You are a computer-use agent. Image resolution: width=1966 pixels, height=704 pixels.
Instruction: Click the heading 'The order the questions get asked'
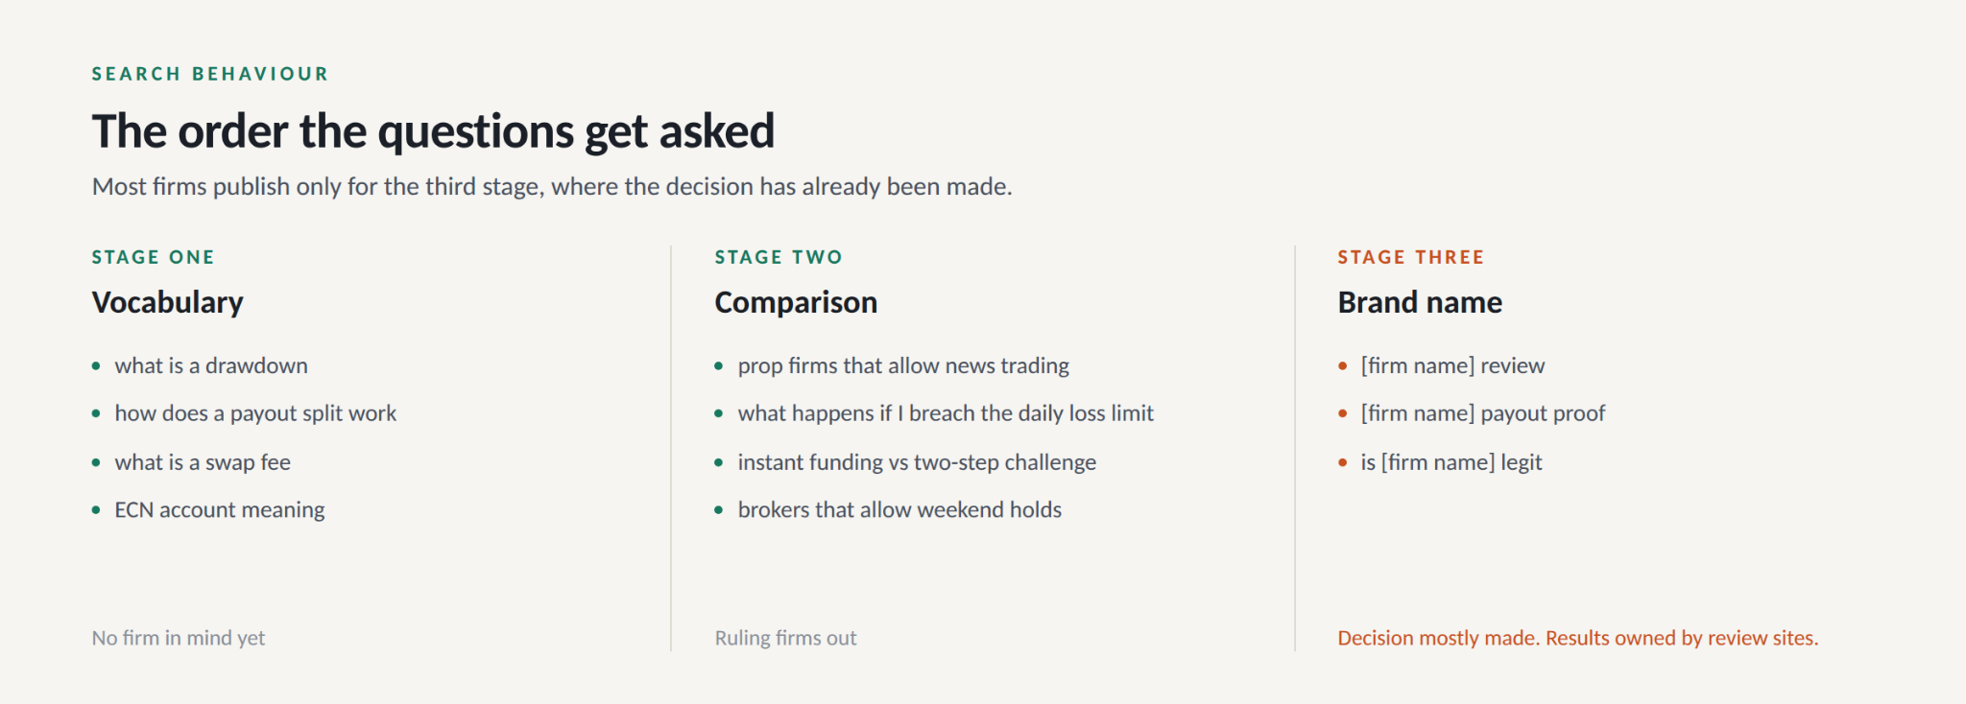(433, 131)
